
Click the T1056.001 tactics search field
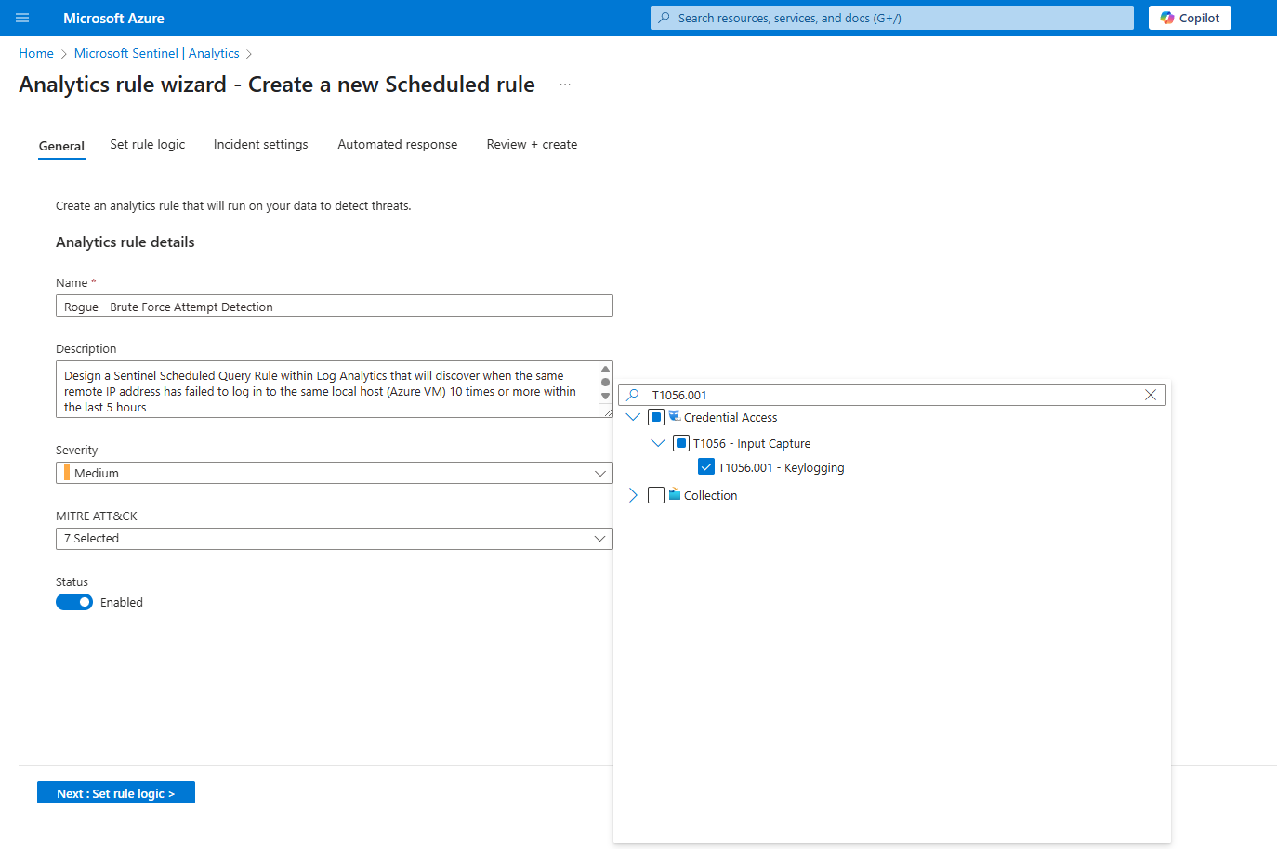tap(892, 395)
